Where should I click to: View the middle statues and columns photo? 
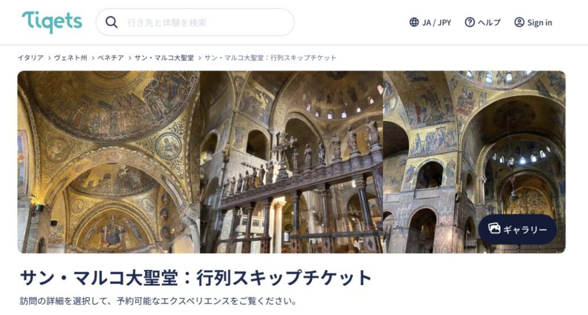[x=291, y=162]
